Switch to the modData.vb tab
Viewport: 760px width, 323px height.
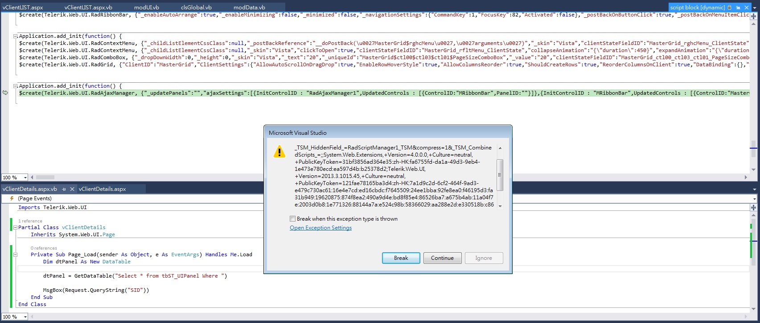(x=249, y=8)
